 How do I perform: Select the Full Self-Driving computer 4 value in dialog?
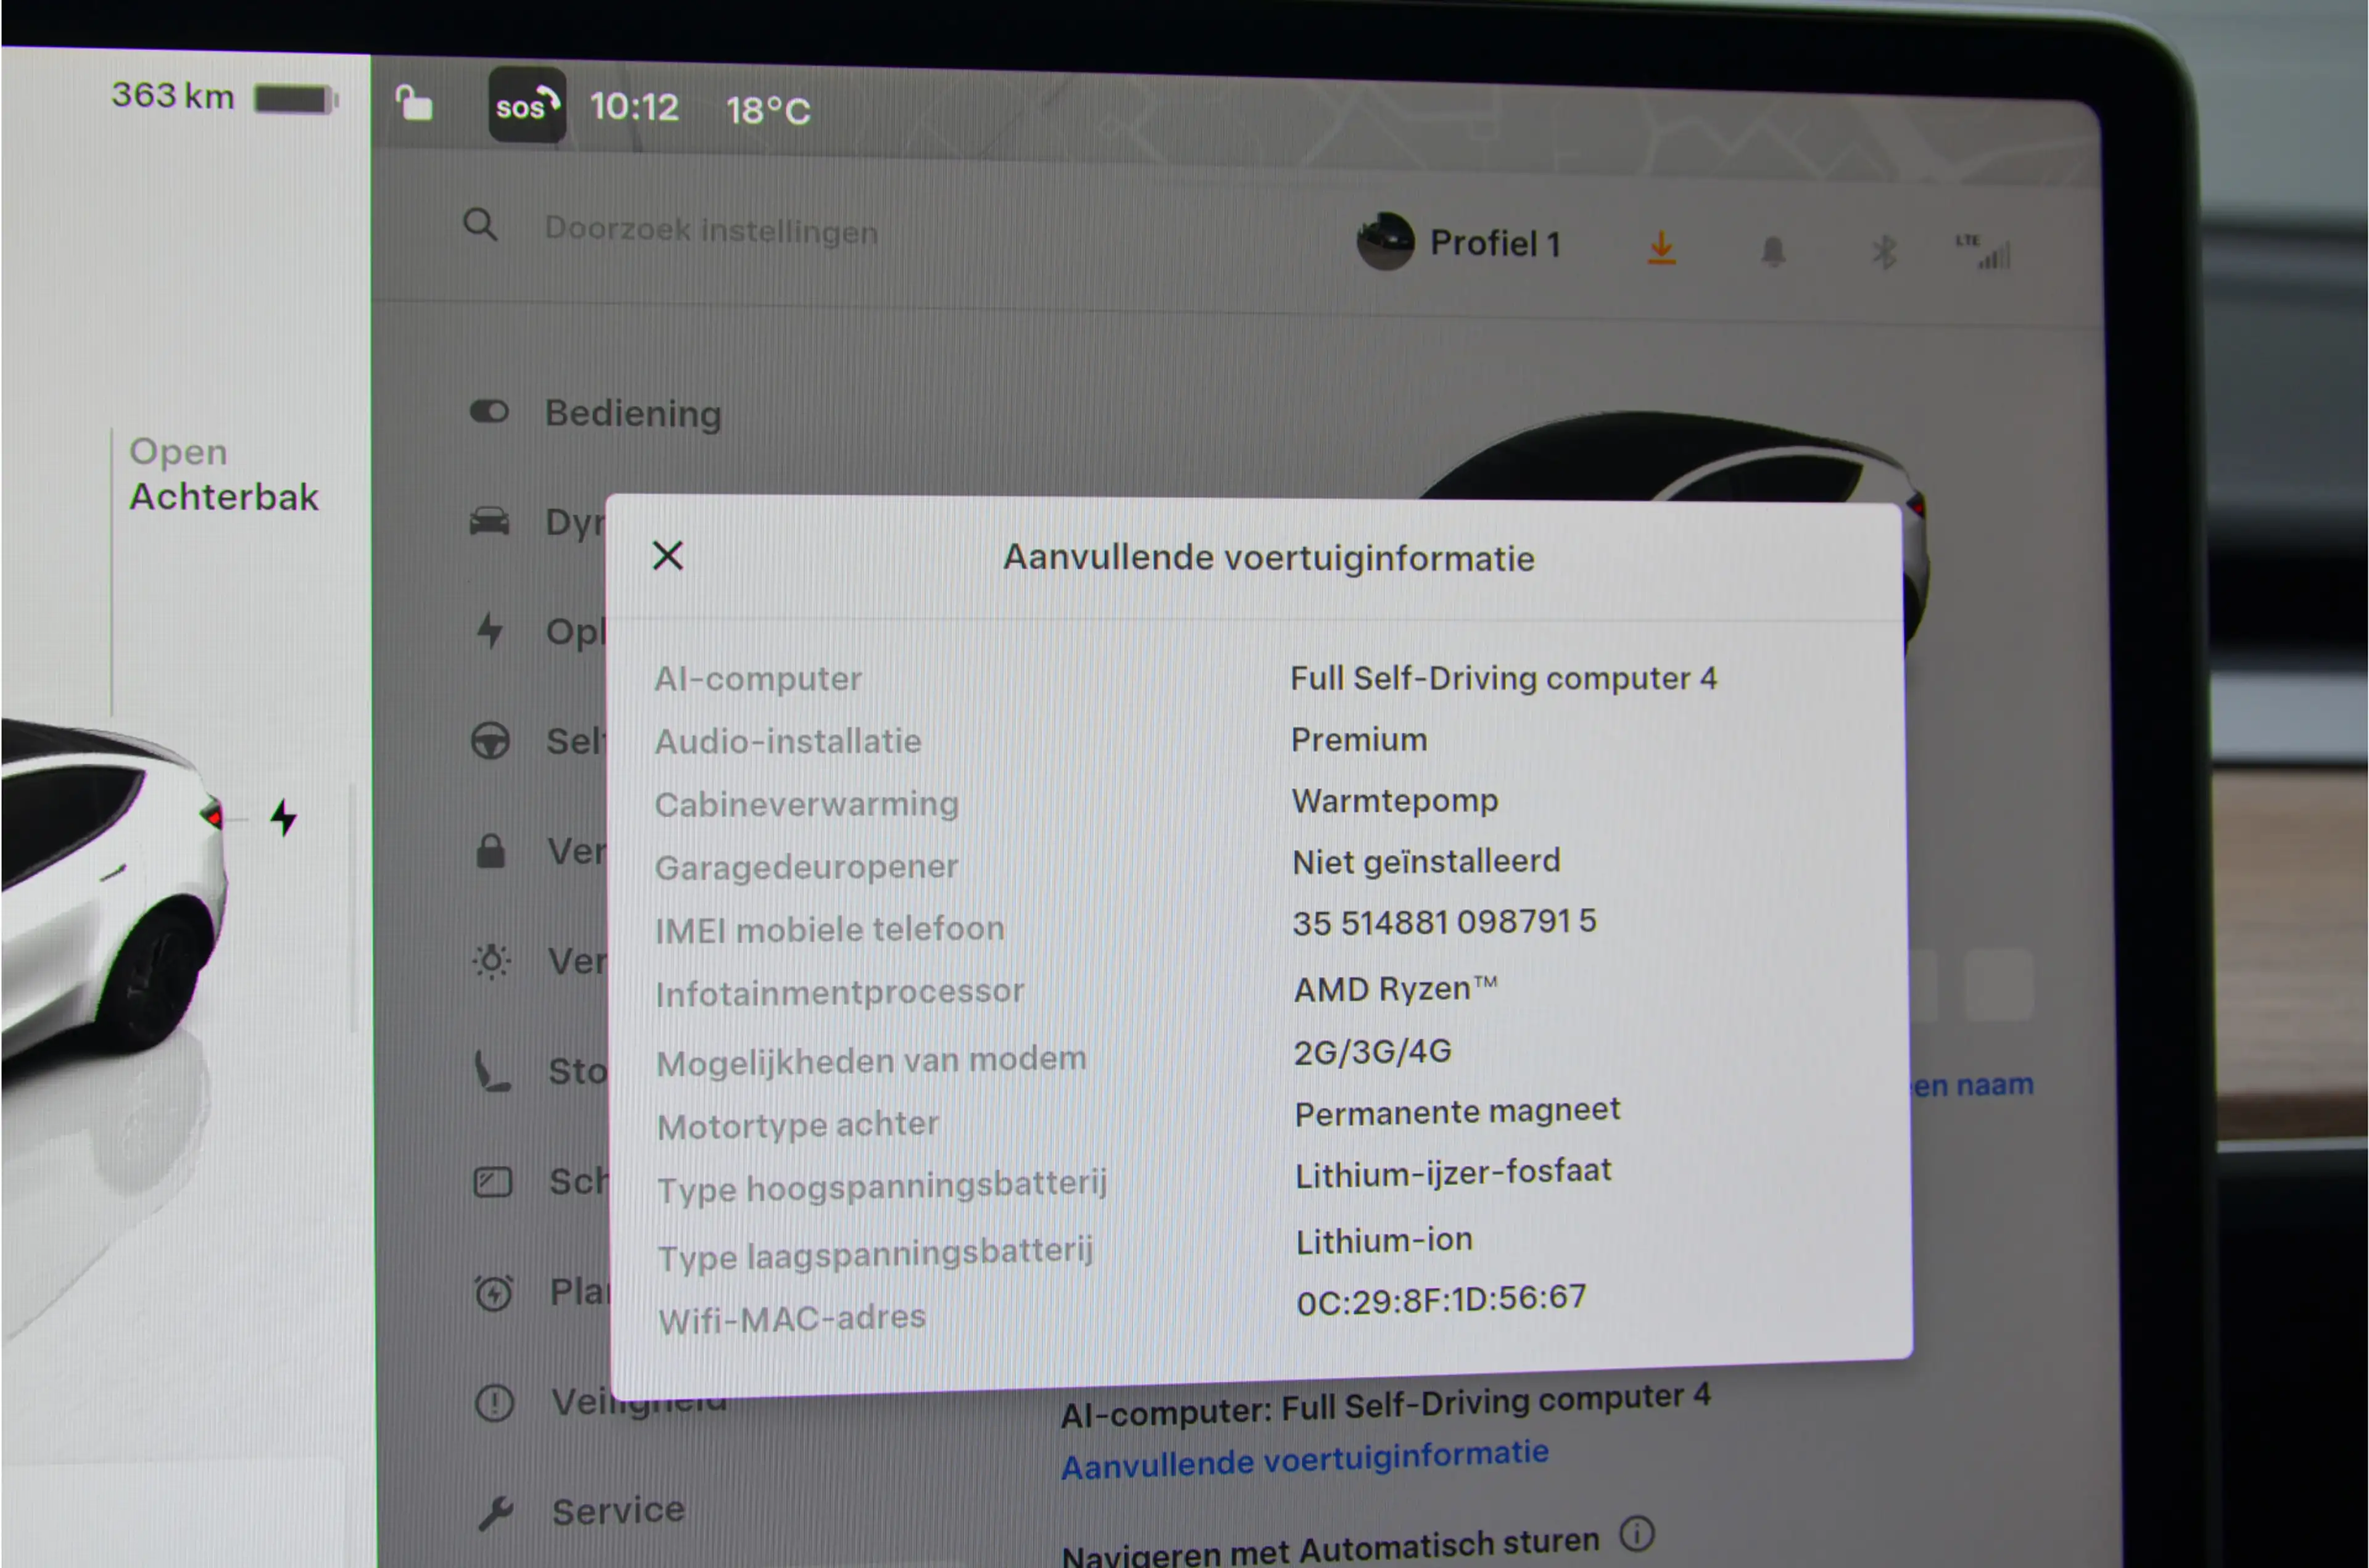(x=1503, y=678)
